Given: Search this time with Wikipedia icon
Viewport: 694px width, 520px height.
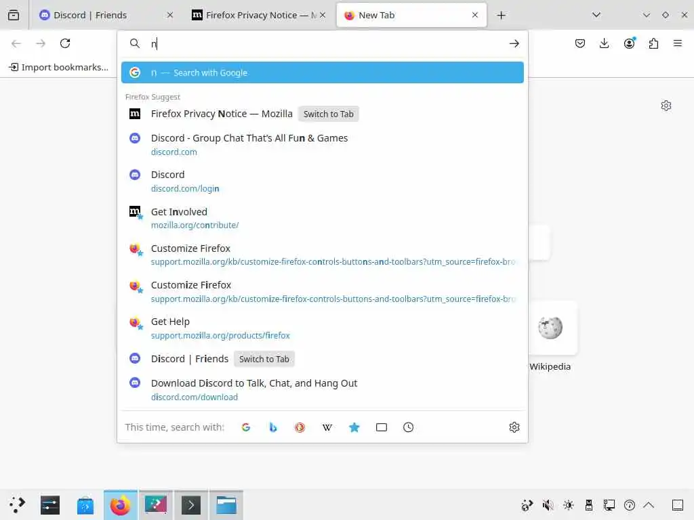Looking at the screenshot, I should pos(327,427).
